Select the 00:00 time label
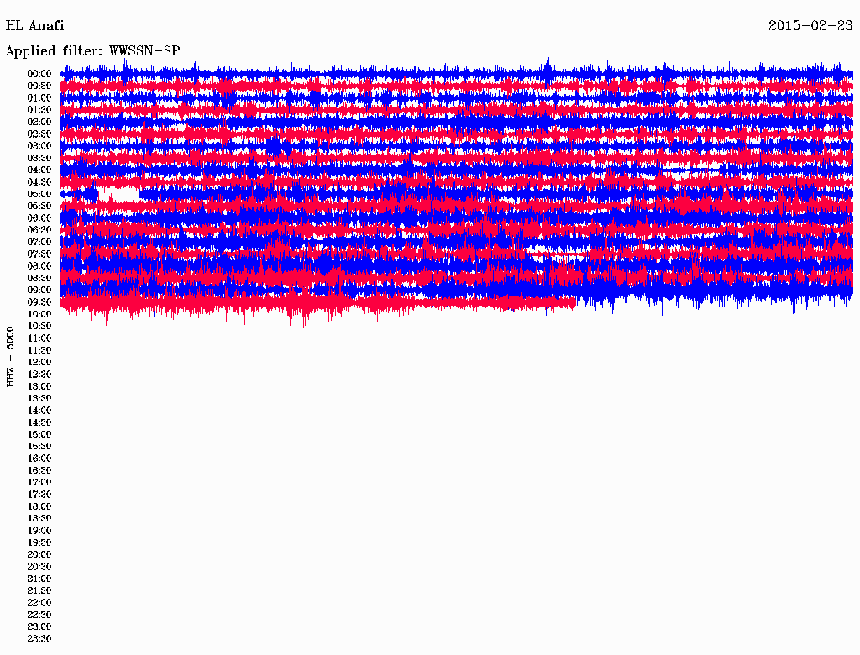 (x=39, y=74)
